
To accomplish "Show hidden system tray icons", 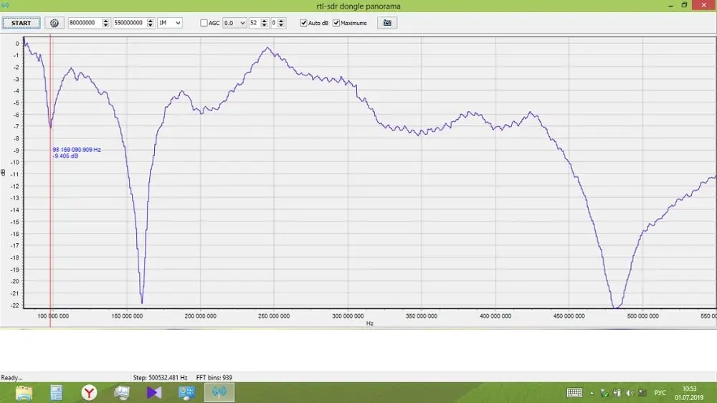I will pos(592,393).
